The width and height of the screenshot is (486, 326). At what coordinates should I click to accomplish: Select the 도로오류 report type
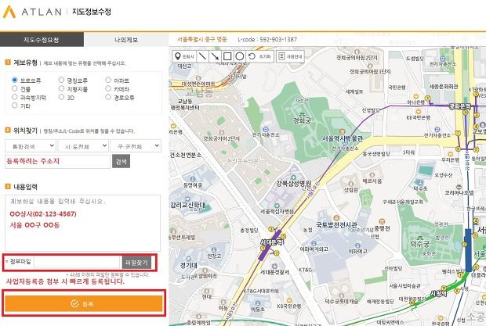[x=15, y=80]
